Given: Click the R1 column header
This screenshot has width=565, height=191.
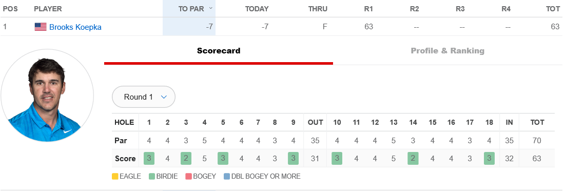Looking at the screenshot, I should 368,9.
